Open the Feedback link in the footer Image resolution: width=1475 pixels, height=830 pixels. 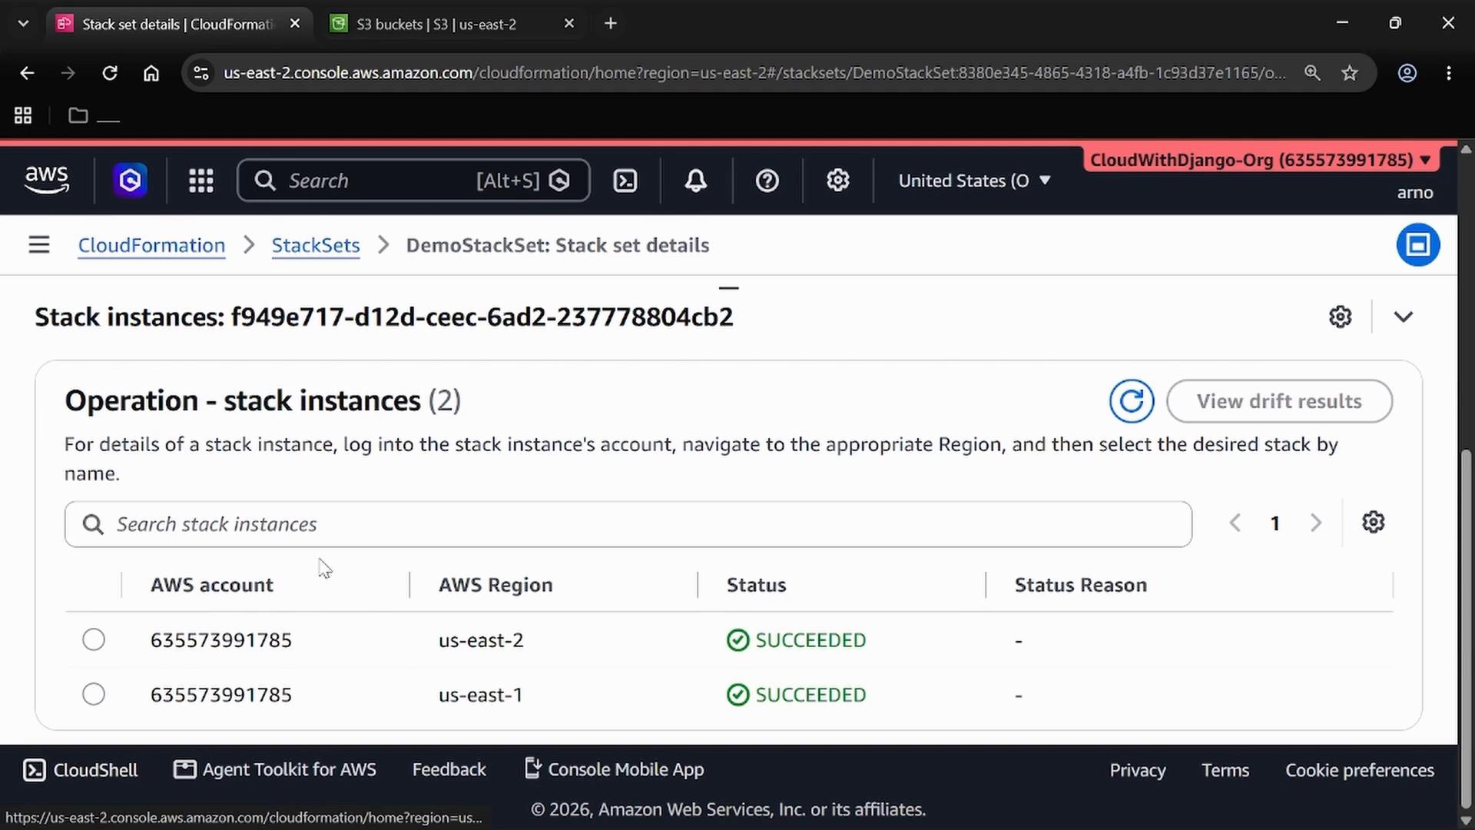[x=449, y=769]
